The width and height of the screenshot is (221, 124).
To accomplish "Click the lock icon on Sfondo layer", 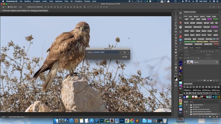I will [x=217, y=62].
